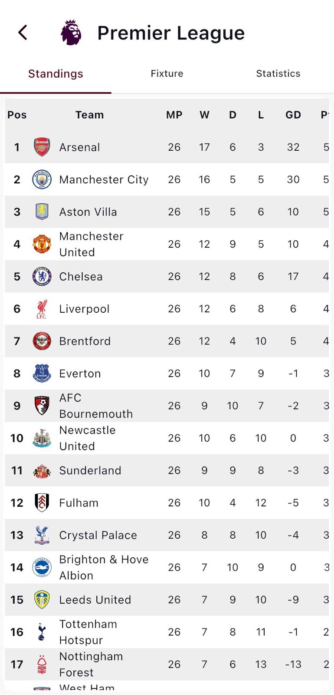Click the Manchester City club badge
This screenshot has width=334, height=695.
click(42, 179)
